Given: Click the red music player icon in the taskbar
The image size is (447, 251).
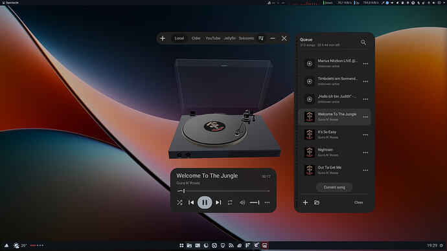Looking at the screenshot, I should pyautogui.click(x=265, y=245).
